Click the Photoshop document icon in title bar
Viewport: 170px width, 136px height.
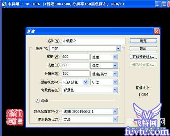[x=4, y=4]
